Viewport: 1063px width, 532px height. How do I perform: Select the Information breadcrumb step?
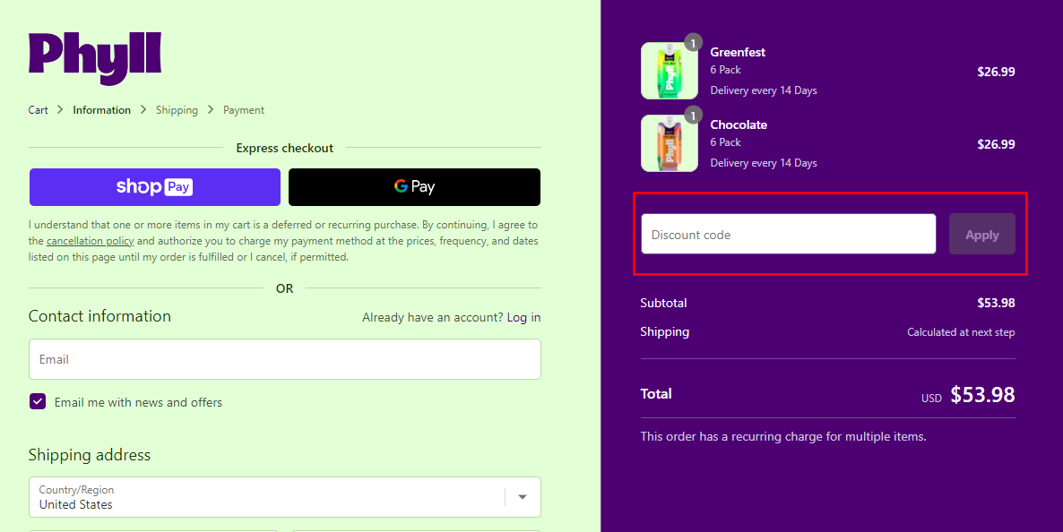(x=101, y=110)
